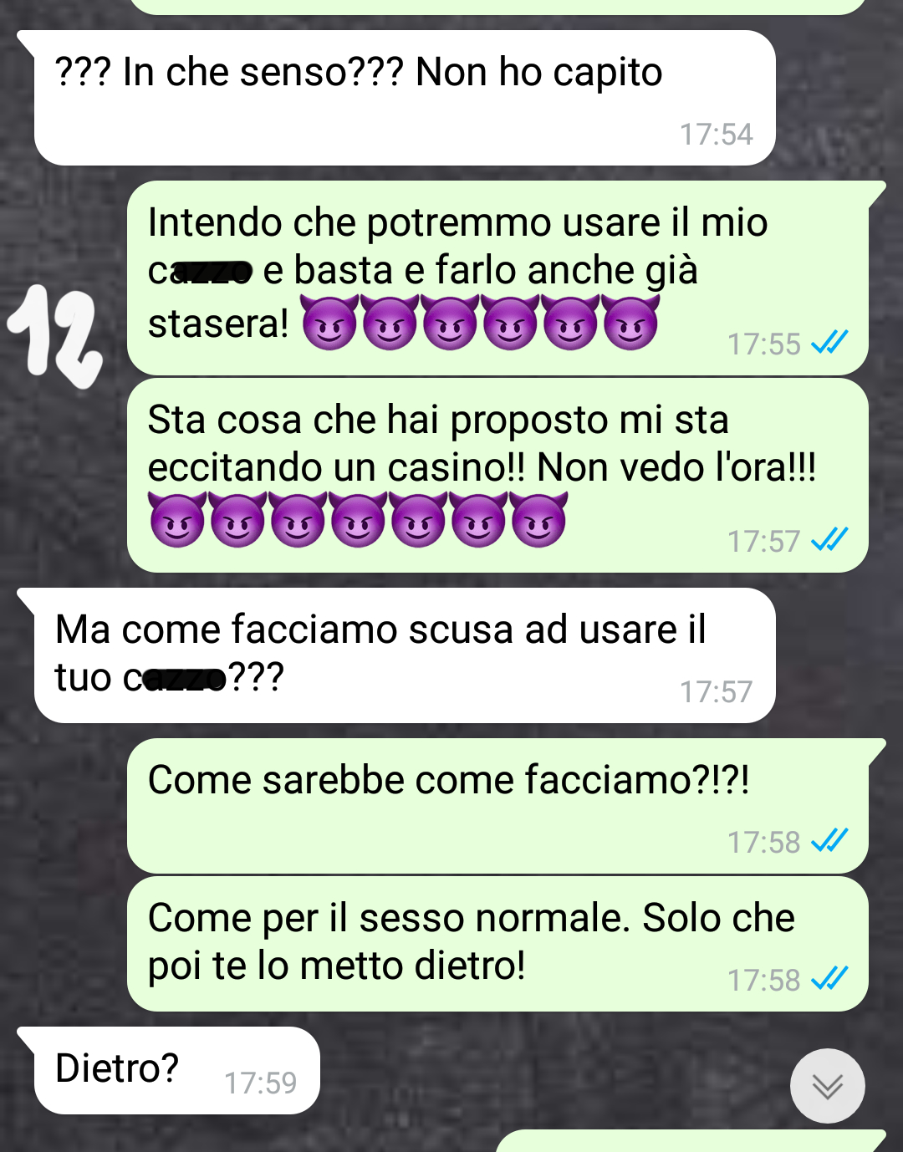Select the 'Intendo che potremmo usare' message bubble
This screenshot has height=1152, width=903.
pos(505,278)
